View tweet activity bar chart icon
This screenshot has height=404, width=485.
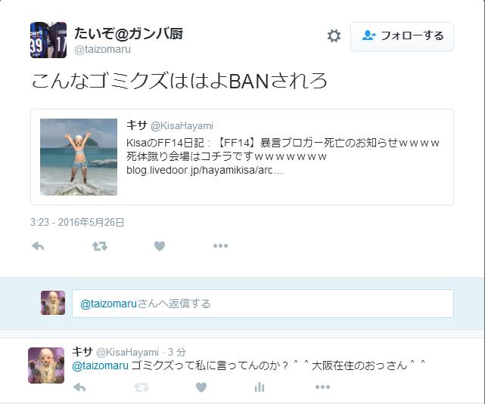point(260,387)
